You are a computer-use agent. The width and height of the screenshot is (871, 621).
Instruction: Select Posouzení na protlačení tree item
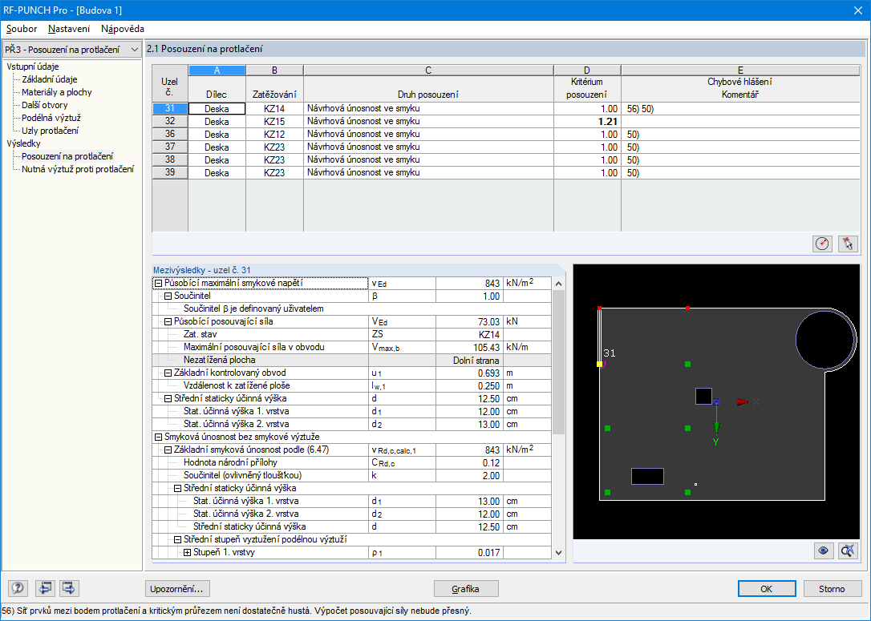[67, 156]
